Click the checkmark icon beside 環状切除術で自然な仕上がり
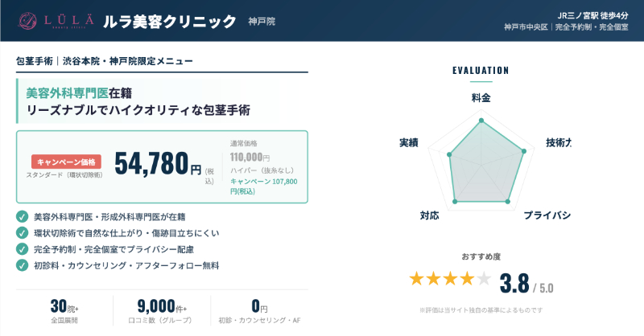This screenshot has height=336, width=644. pyautogui.click(x=22, y=232)
